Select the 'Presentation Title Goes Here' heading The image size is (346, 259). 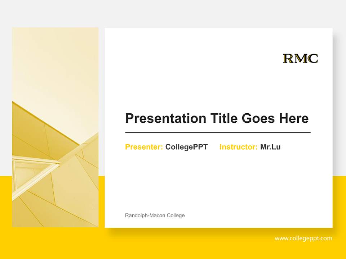pyautogui.click(x=217, y=118)
